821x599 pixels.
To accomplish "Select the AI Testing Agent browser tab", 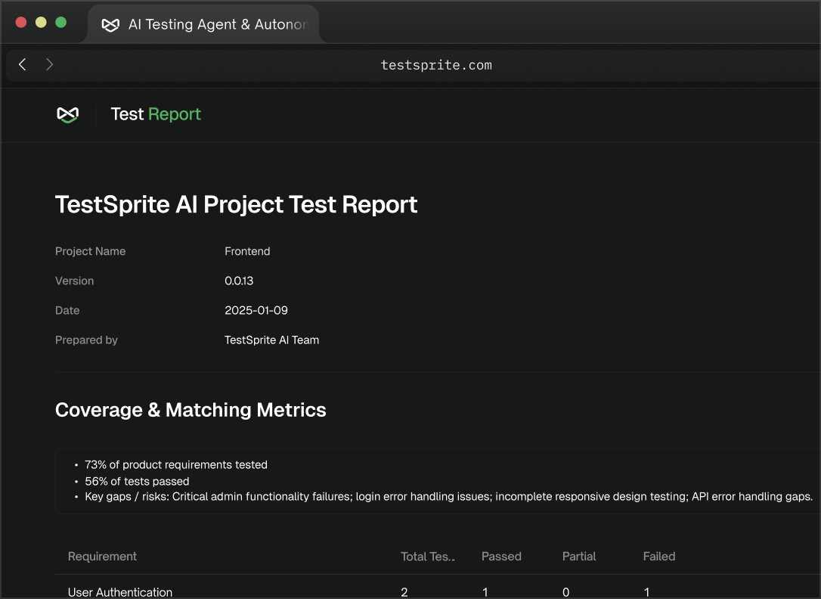I will (x=203, y=24).
